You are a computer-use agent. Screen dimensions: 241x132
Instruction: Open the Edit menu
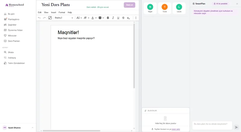tap(40, 12)
